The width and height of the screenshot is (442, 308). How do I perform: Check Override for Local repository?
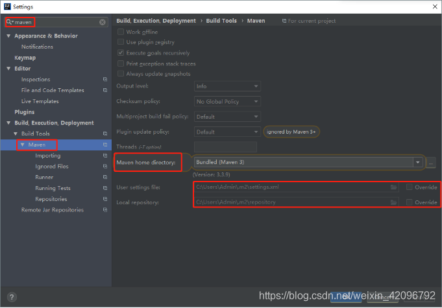pos(410,202)
